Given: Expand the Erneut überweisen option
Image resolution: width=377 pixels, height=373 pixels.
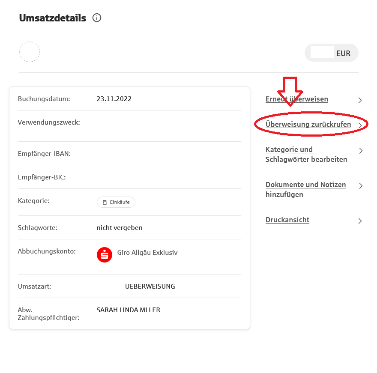Looking at the screenshot, I should 296,99.
